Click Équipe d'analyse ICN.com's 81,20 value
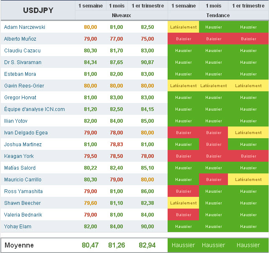 coord(91,109)
